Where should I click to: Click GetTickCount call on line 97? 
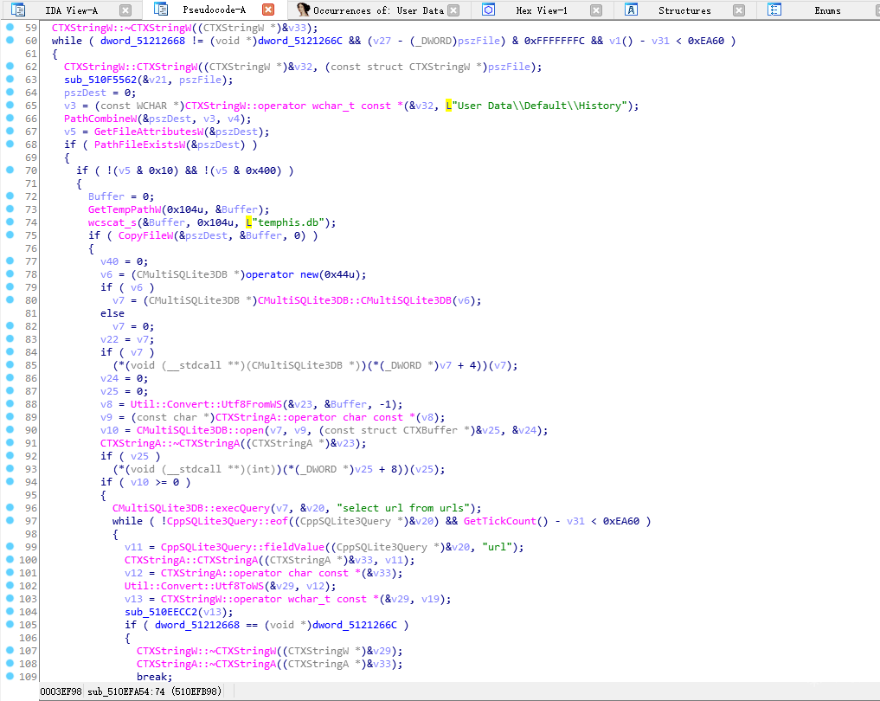(x=500, y=521)
